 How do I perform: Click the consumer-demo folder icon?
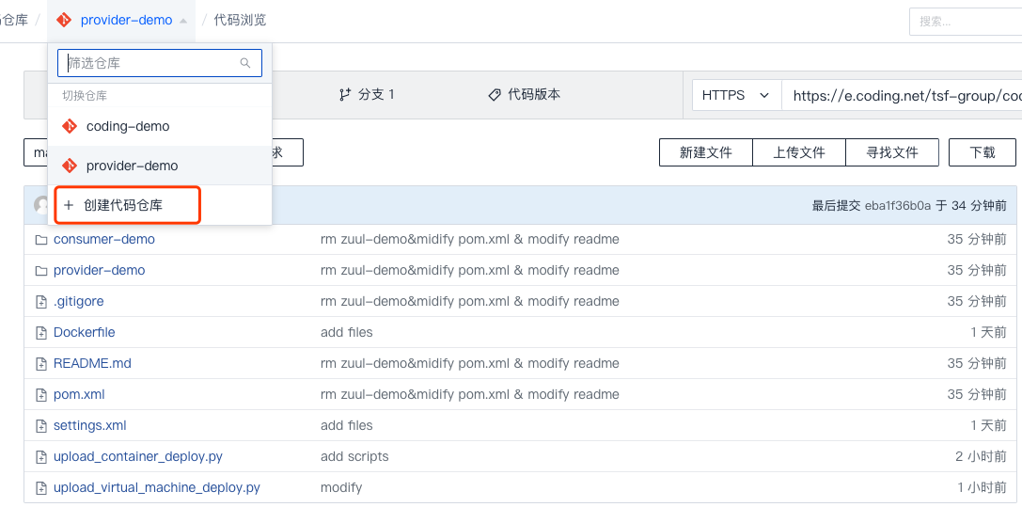[x=40, y=240]
